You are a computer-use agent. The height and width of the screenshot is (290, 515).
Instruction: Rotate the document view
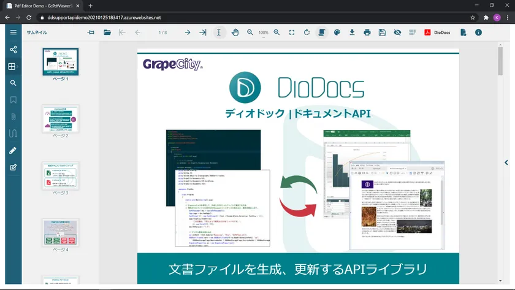tap(307, 32)
